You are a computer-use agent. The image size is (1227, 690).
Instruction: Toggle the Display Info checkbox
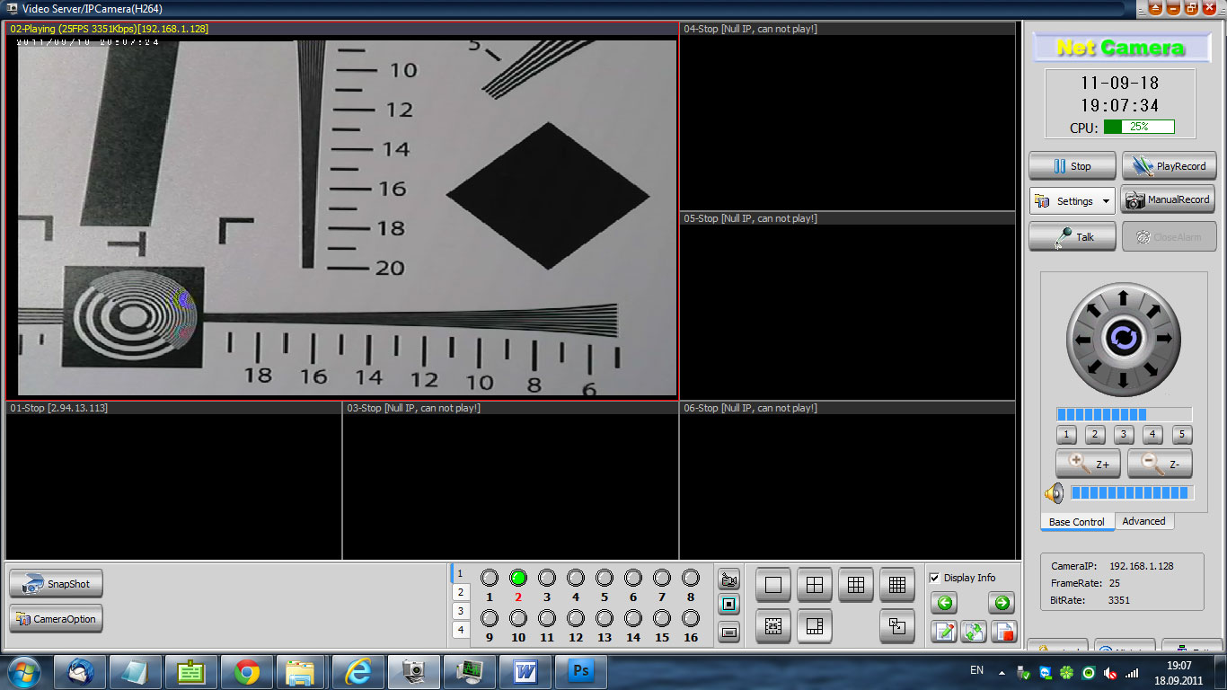935,578
